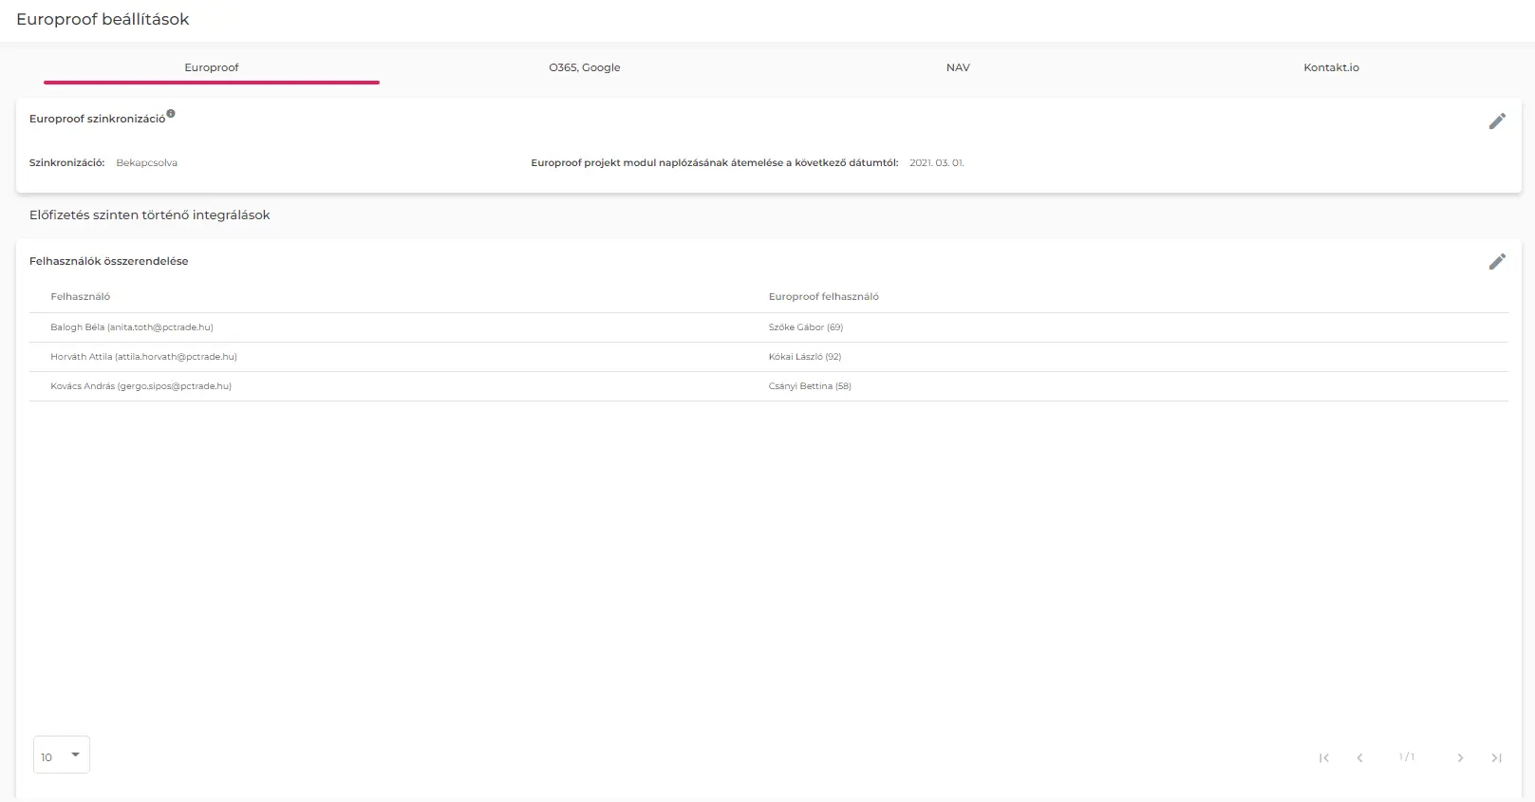Click Csányi Bettina (58) Europroof user
The image size is (1535, 802).
pos(810,386)
